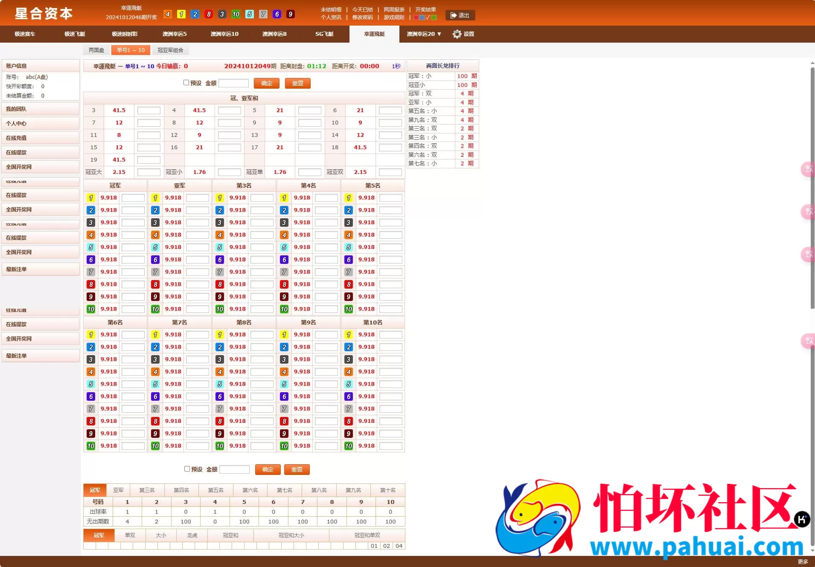Click the 重置 reset button
The image size is (815, 567).
point(297,83)
